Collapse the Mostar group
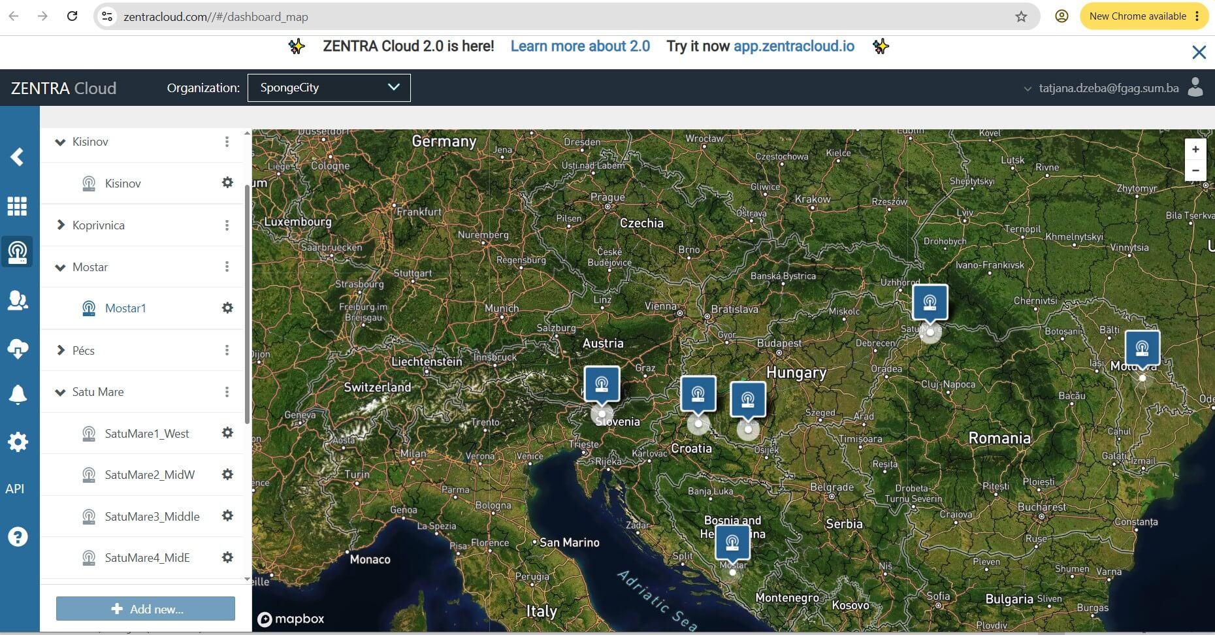This screenshot has width=1215, height=635. click(x=60, y=267)
